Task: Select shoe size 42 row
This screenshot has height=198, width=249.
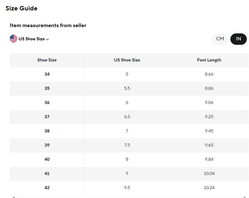Action: 47,188
